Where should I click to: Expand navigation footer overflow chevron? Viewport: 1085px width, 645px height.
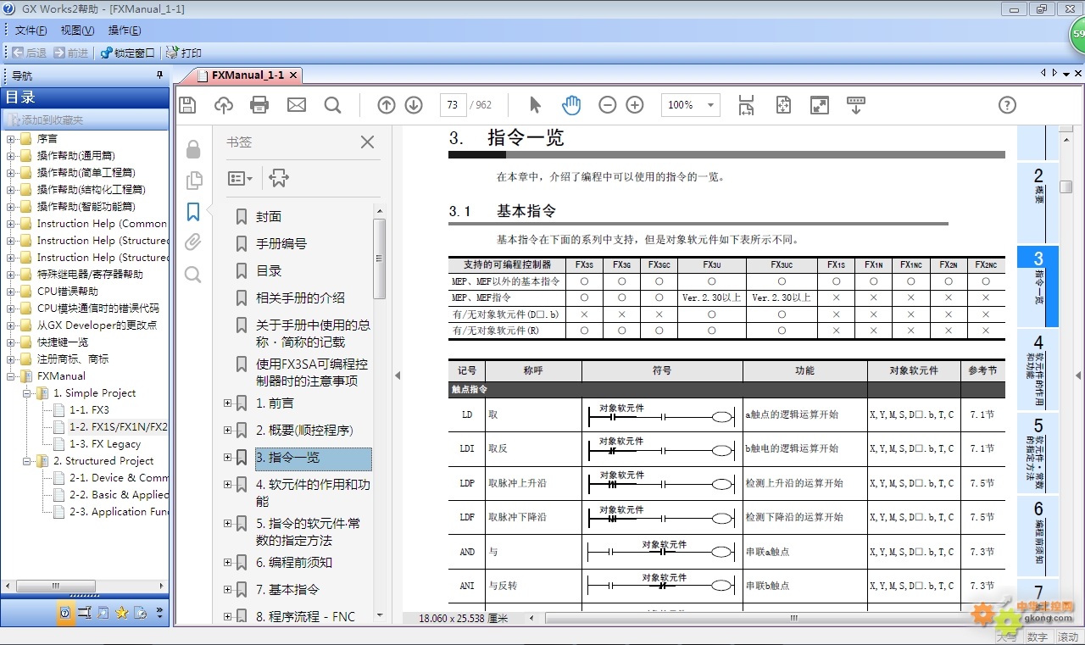click(160, 613)
